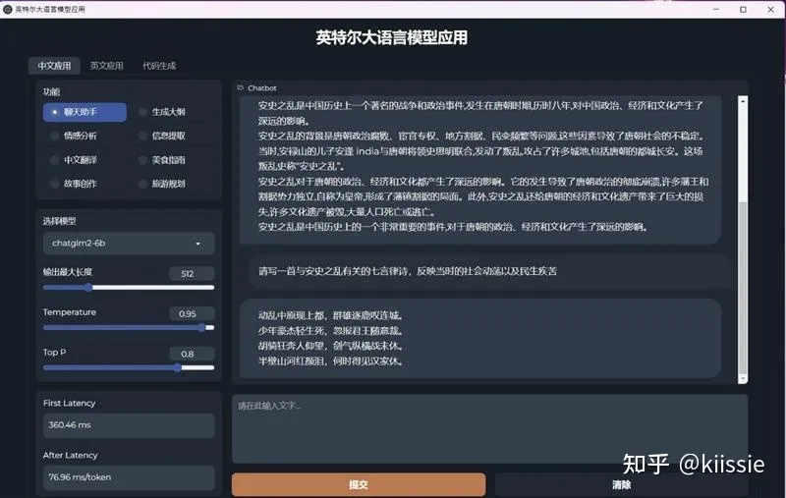Click the 选择模型 label
The height and width of the screenshot is (498, 786).
coord(60,221)
